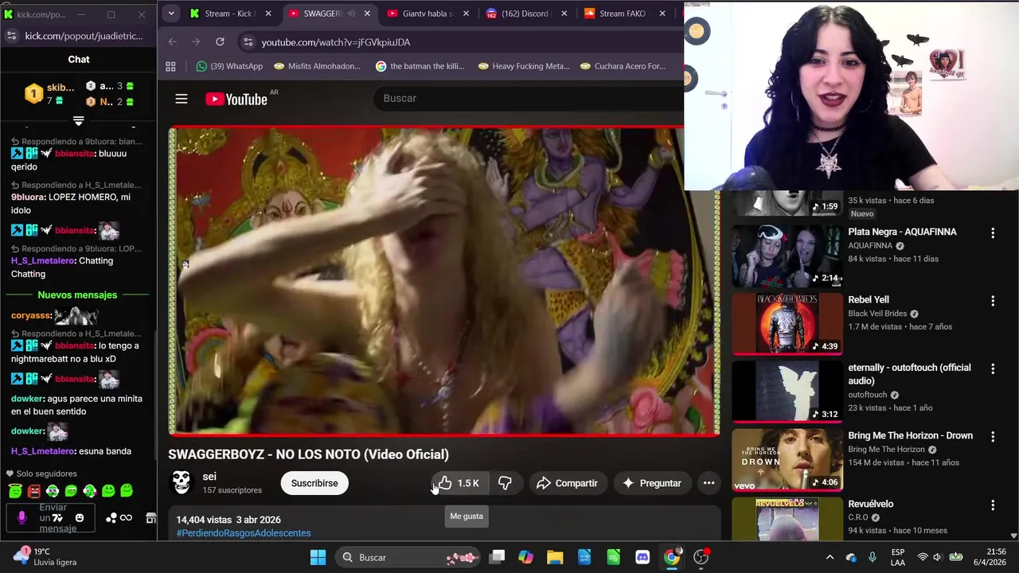Show hidden system tray icons
The height and width of the screenshot is (573, 1019).
tap(830, 557)
